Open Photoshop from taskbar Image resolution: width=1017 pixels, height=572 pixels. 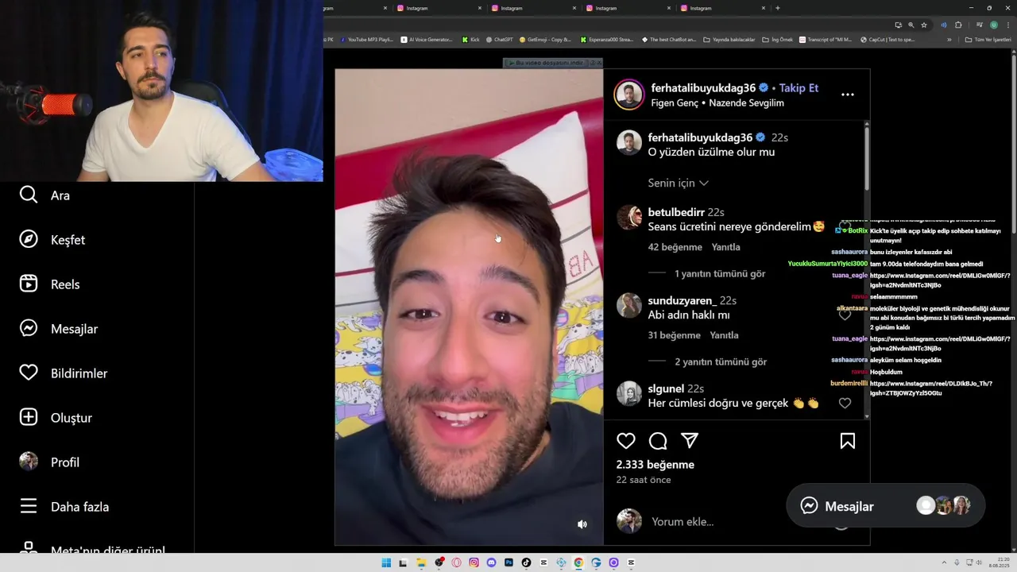click(508, 562)
